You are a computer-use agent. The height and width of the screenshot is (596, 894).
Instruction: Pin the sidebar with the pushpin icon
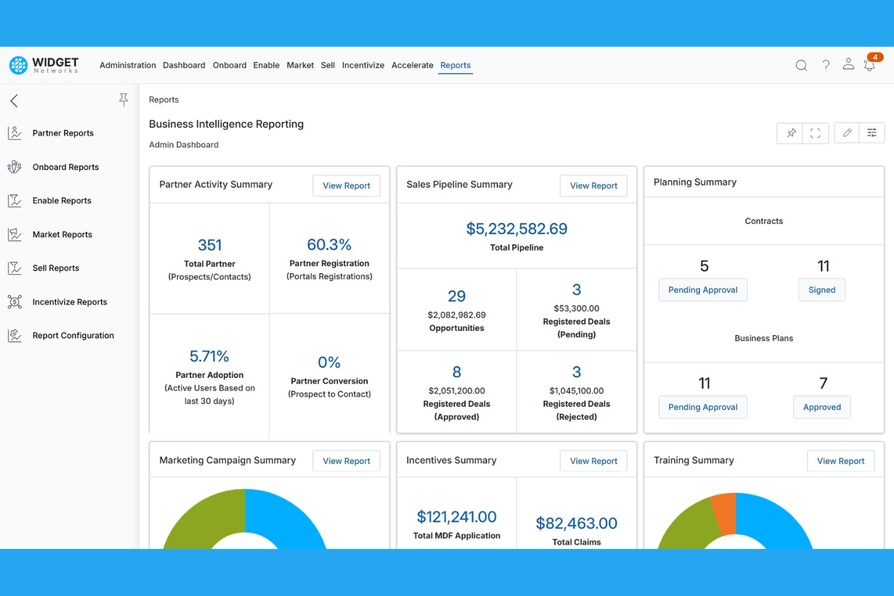tap(123, 100)
